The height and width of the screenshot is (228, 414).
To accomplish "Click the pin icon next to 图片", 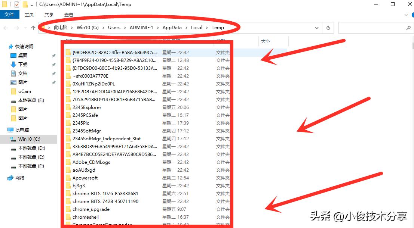I will [54, 82].
